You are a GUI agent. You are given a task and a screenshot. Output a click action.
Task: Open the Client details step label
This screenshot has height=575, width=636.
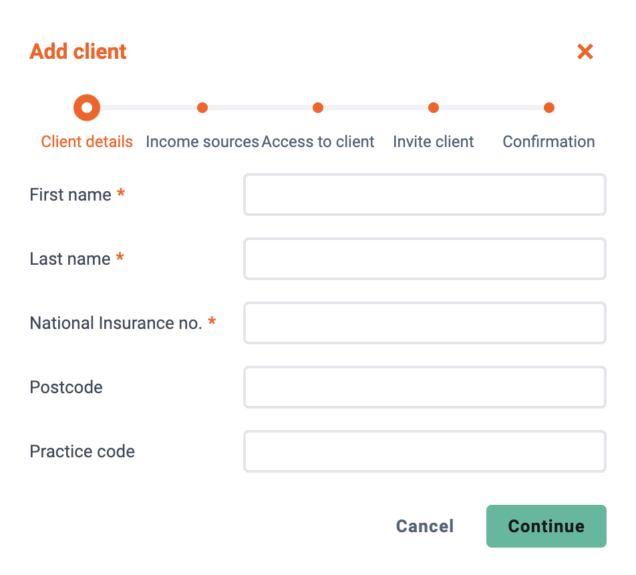point(87,142)
